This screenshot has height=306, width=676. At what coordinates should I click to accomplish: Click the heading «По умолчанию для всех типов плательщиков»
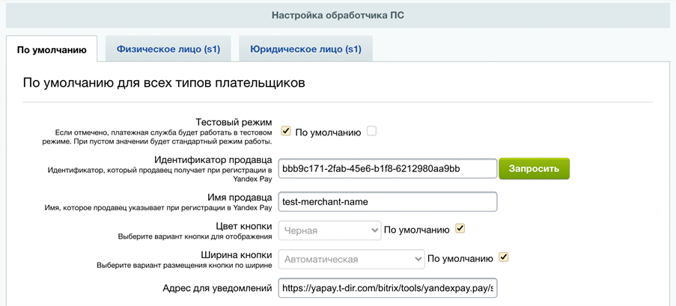pyautogui.click(x=164, y=83)
